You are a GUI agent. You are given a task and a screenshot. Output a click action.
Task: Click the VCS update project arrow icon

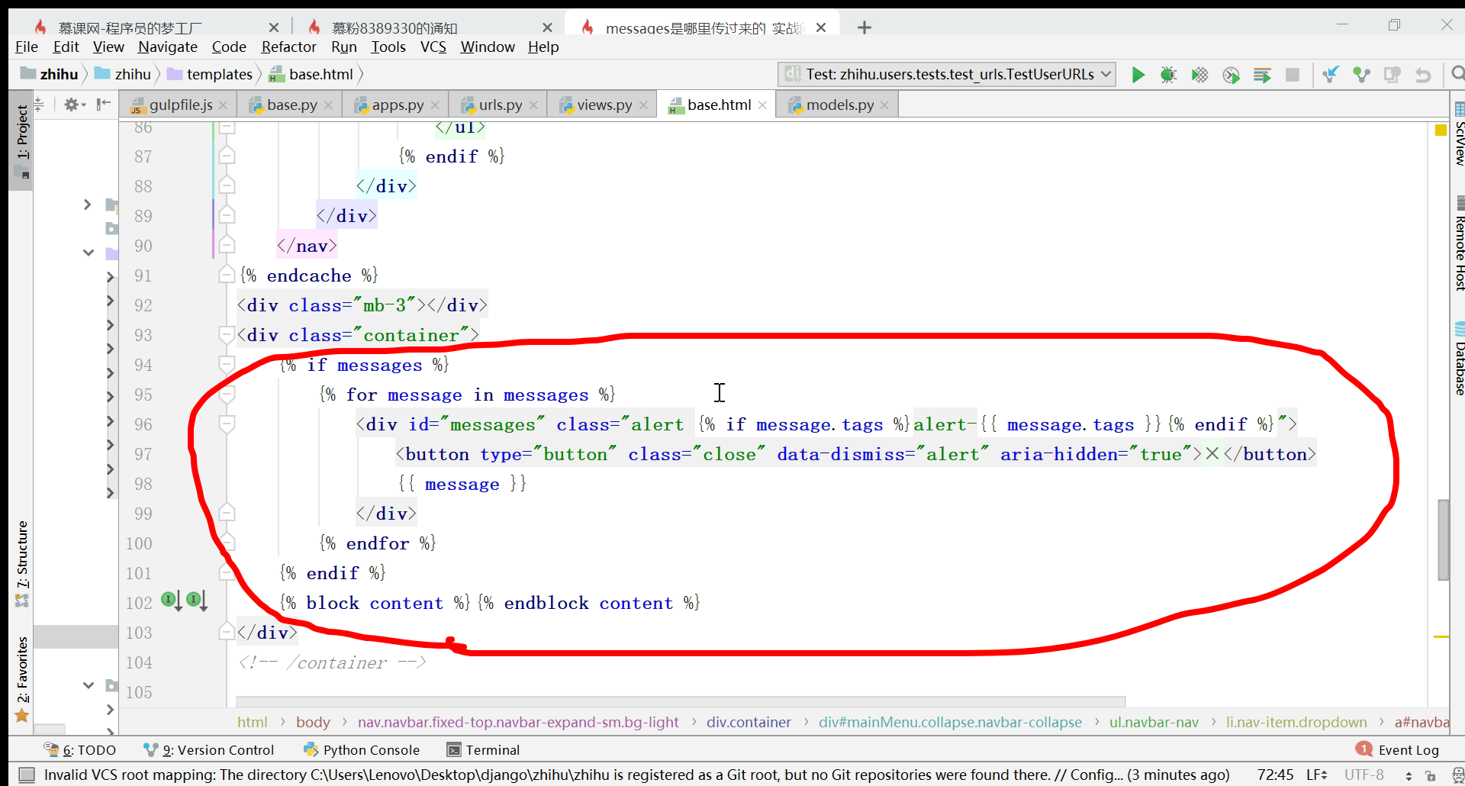pos(1331,75)
